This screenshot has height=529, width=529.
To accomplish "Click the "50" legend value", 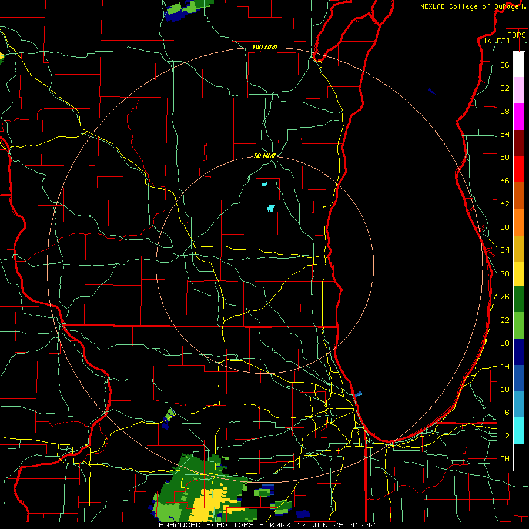I will click(x=505, y=158).
